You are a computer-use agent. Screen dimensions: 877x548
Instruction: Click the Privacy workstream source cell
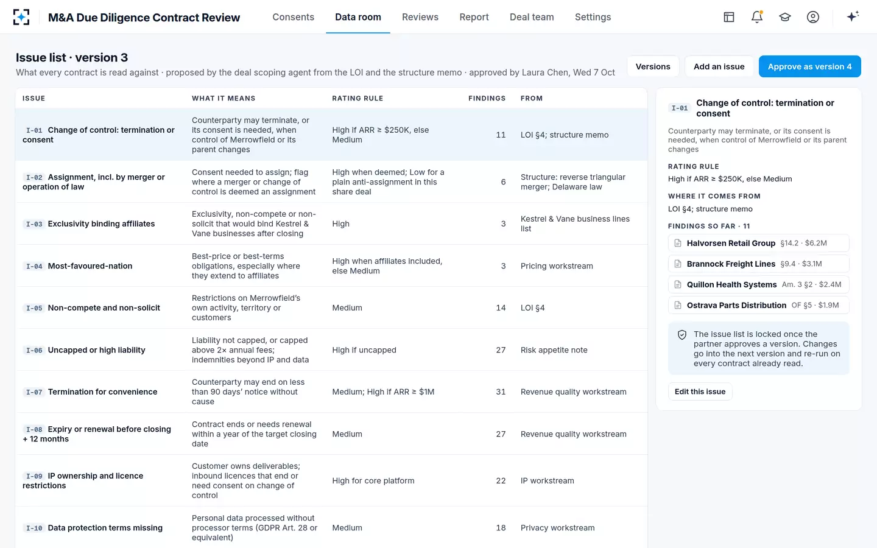[x=558, y=527]
